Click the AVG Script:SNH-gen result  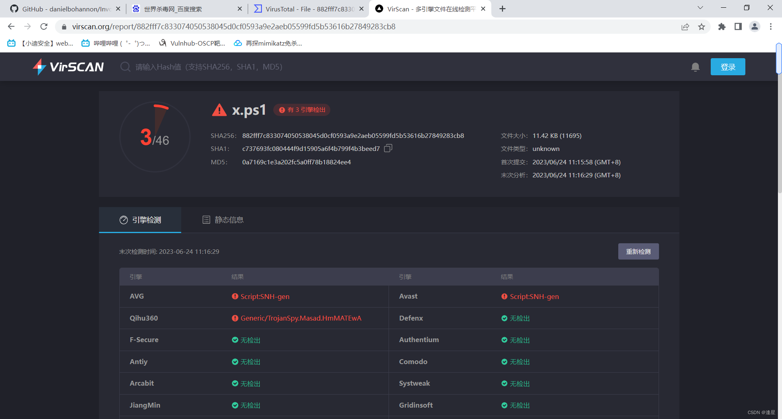261,297
